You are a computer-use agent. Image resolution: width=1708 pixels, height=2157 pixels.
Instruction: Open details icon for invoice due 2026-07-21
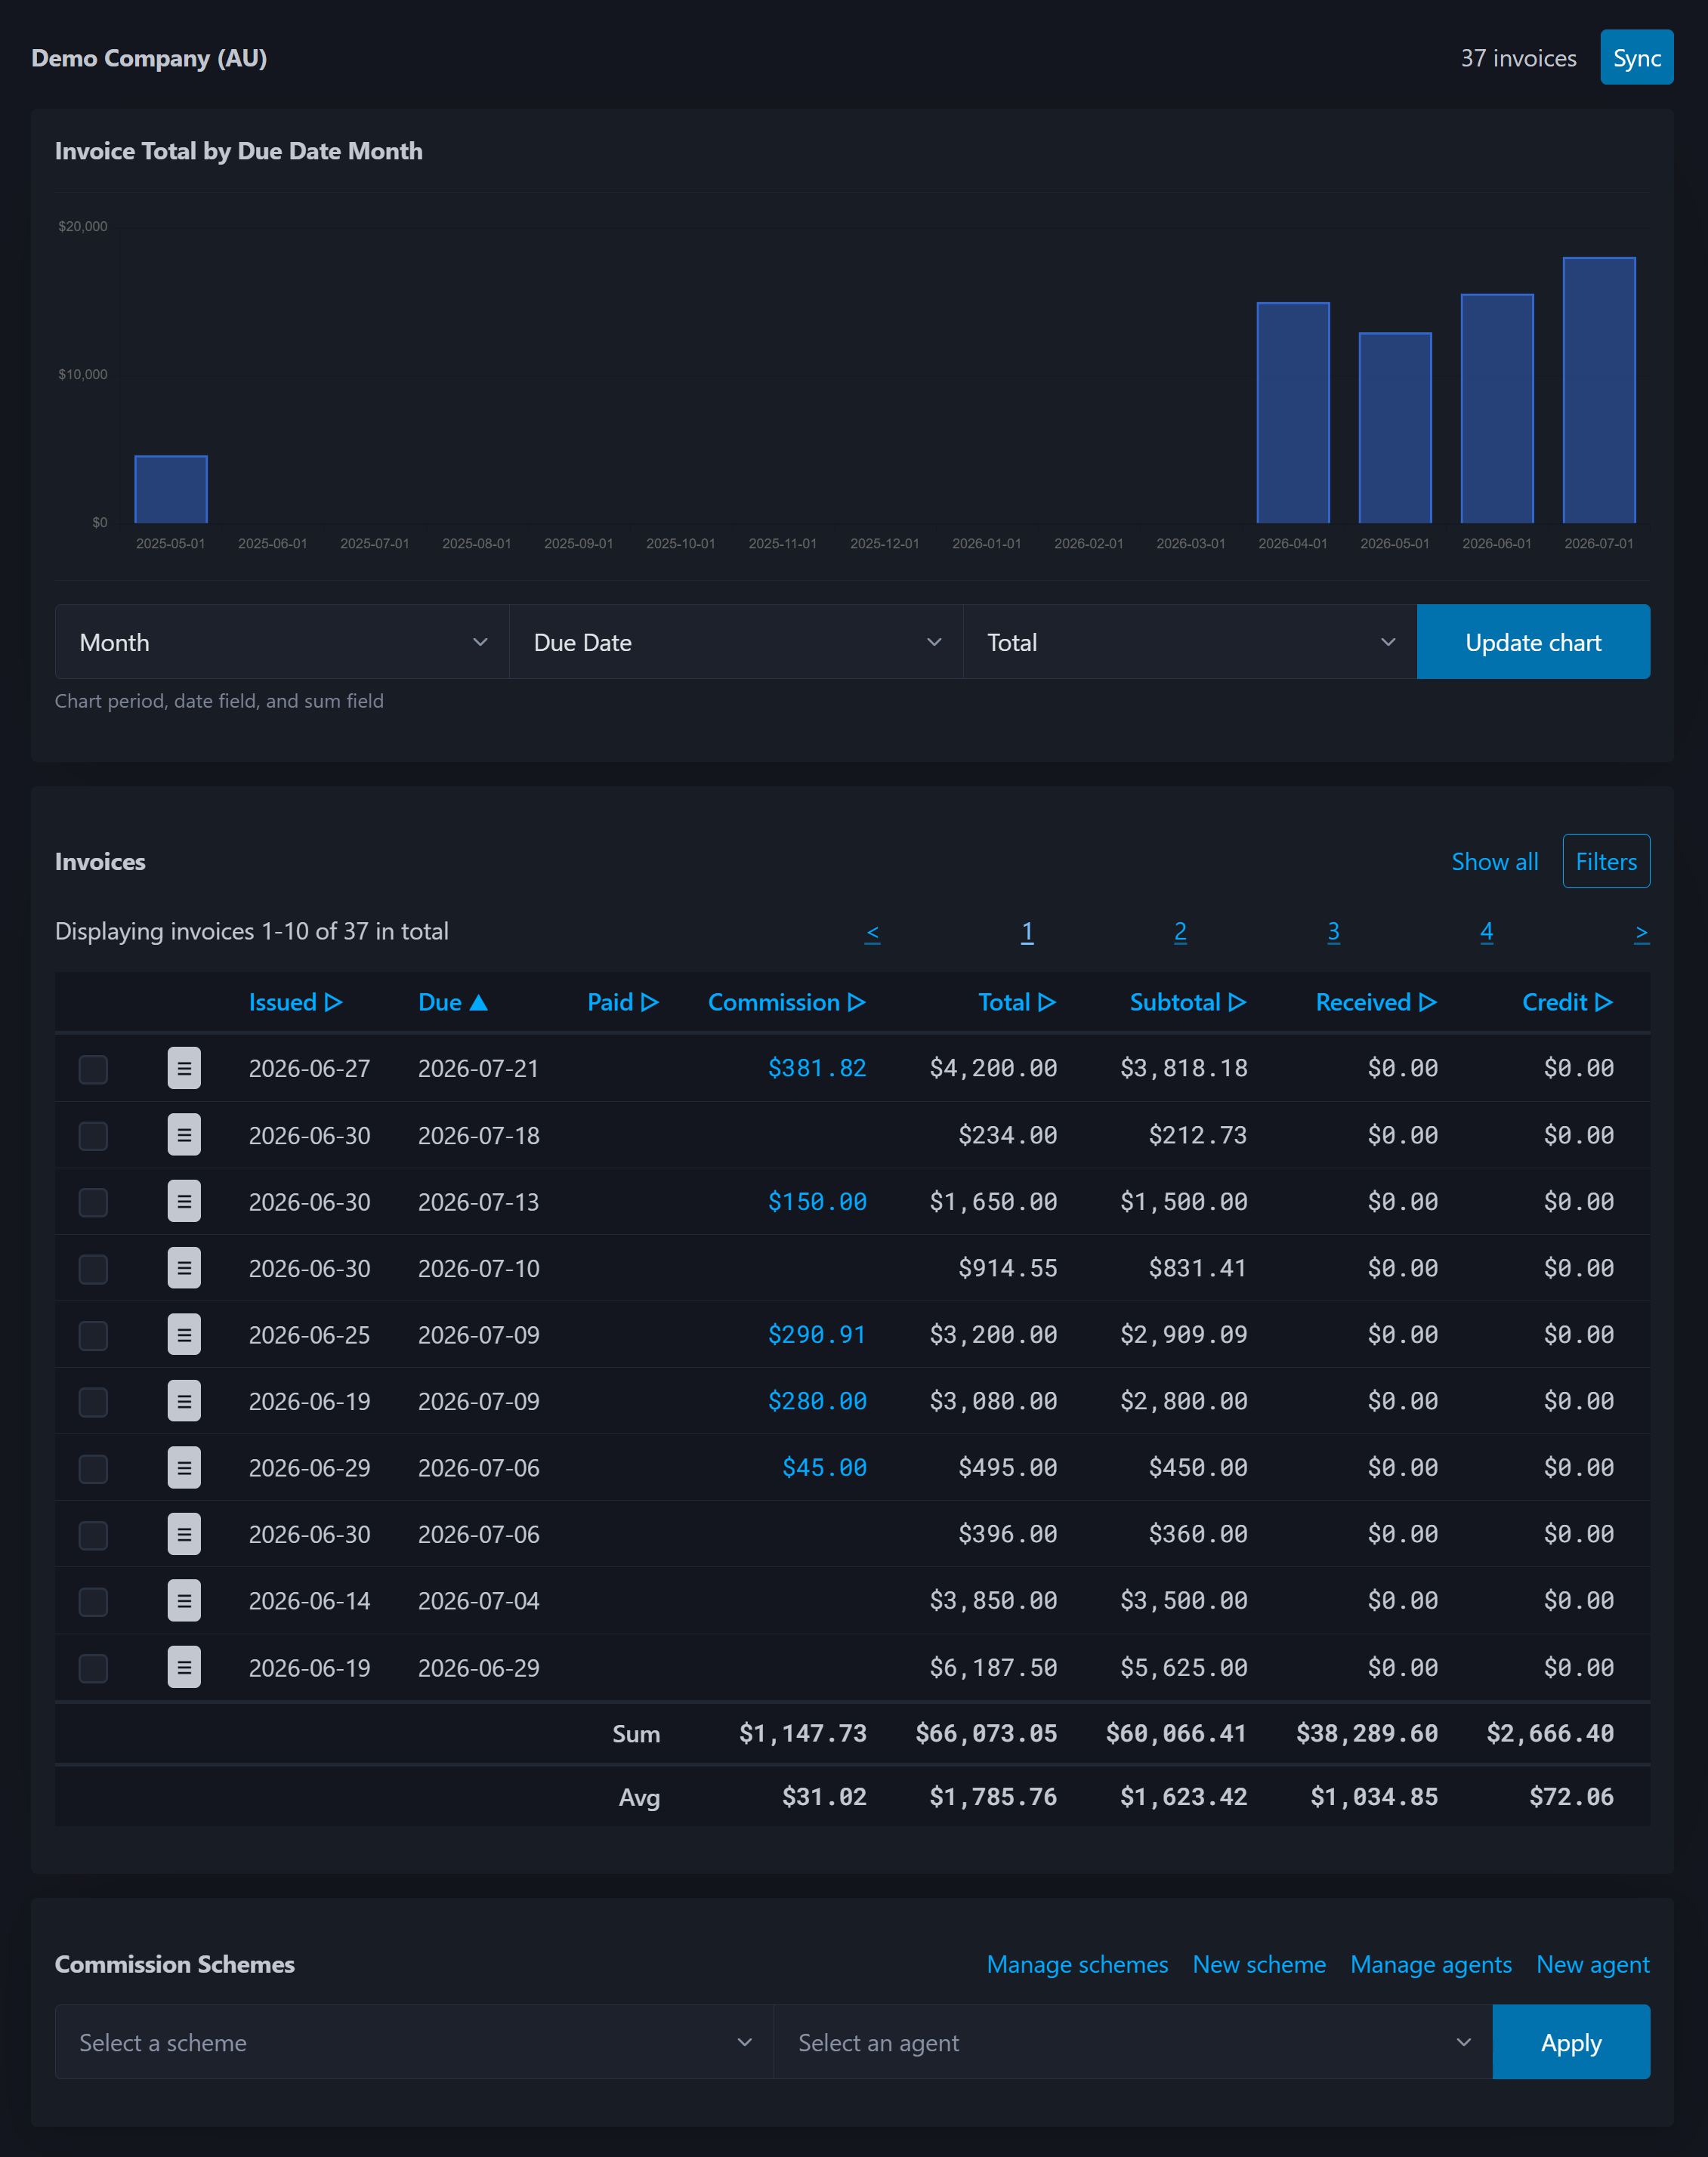[x=184, y=1069]
